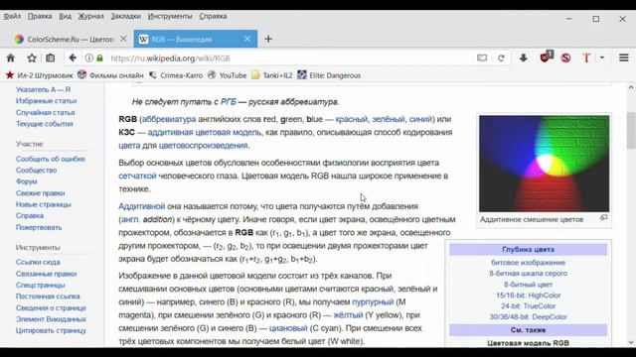Enlarge the additive color mixing image icon
Image resolution: width=636 pixels, height=357 pixels.
coord(603,218)
